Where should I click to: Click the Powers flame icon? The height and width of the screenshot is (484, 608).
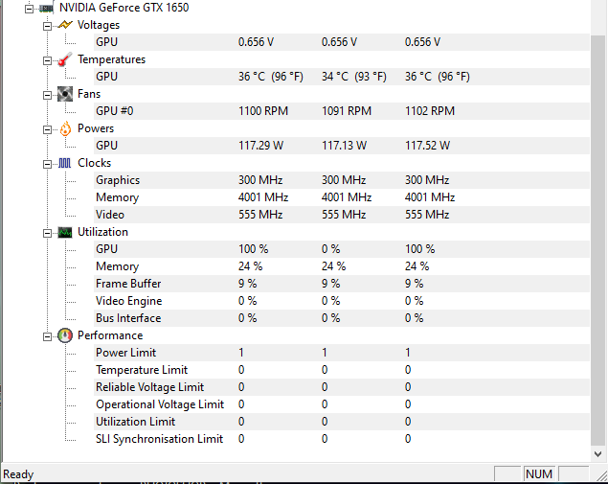pyautogui.click(x=65, y=128)
